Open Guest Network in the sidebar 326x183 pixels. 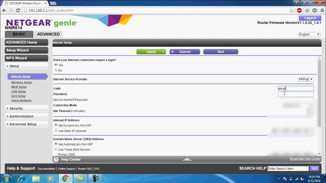(x=21, y=101)
